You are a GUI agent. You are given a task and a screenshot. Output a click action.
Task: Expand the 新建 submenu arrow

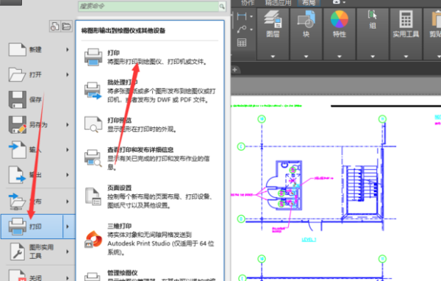[x=68, y=49]
